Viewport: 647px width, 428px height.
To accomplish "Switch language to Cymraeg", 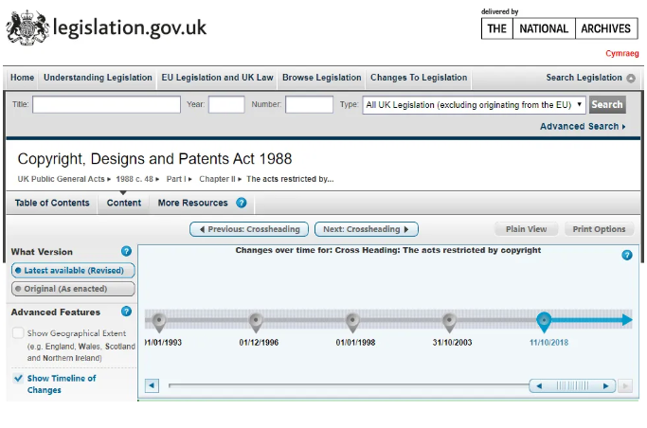I will coord(622,54).
